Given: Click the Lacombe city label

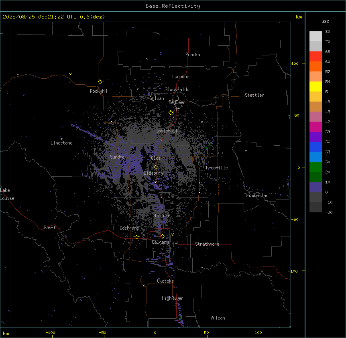Looking at the screenshot, I should [181, 77].
